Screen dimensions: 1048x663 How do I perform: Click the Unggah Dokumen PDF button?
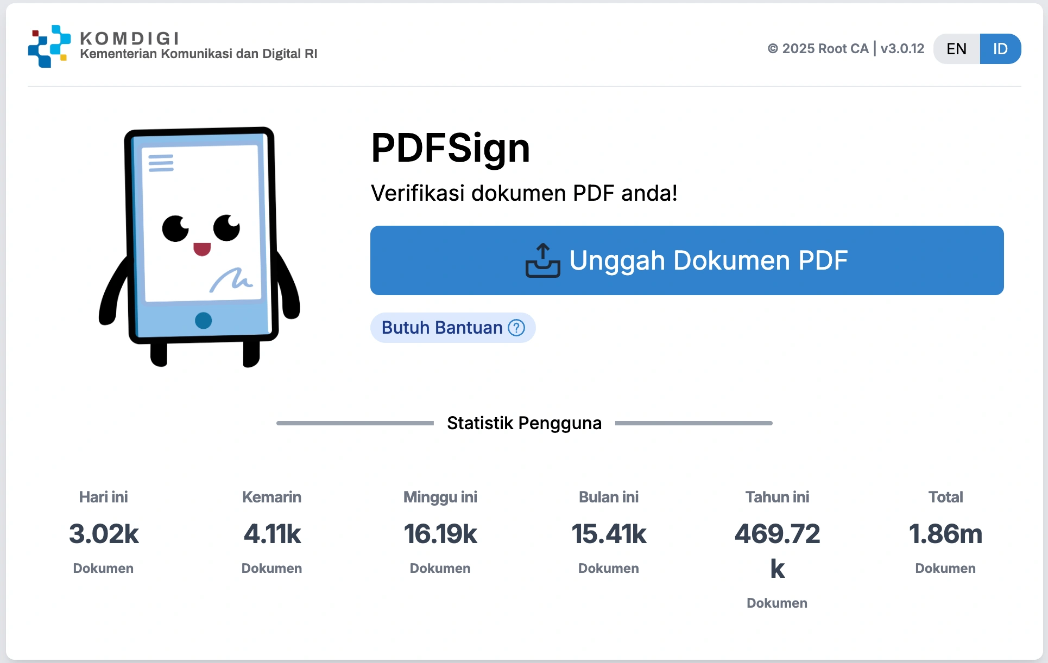point(687,260)
